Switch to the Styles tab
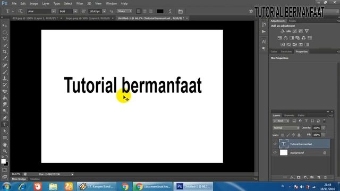 point(292,21)
